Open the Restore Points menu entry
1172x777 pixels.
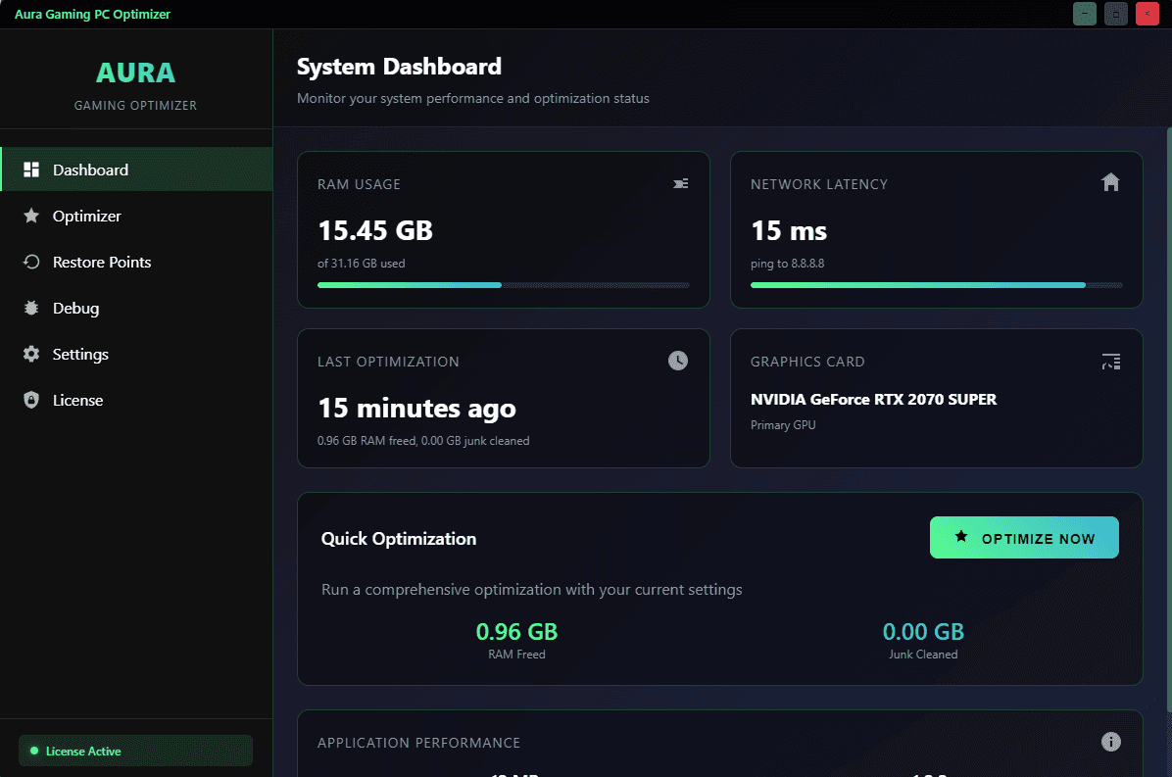(x=102, y=261)
